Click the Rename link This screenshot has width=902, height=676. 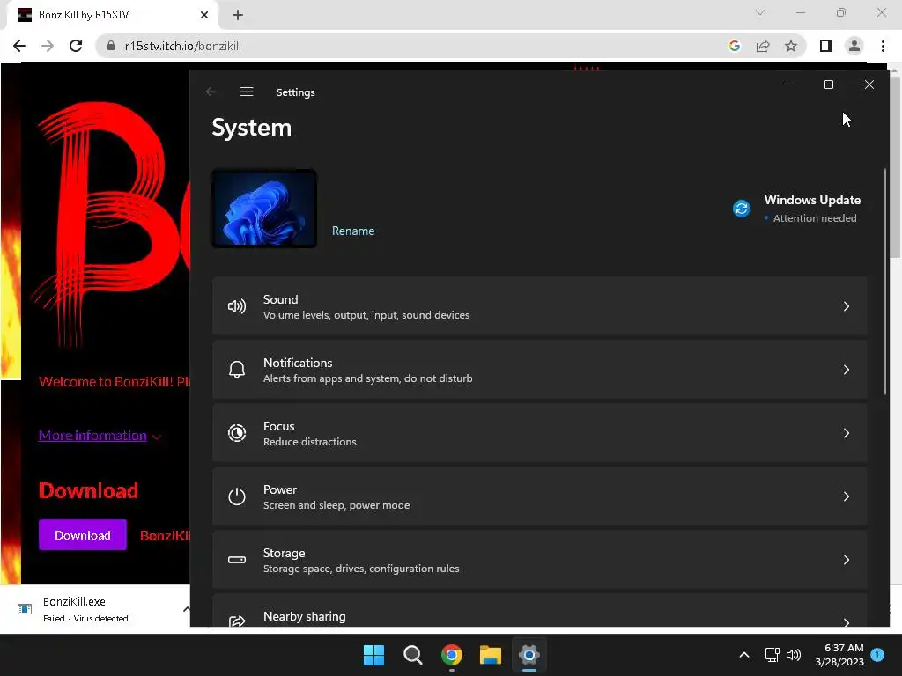tap(353, 231)
